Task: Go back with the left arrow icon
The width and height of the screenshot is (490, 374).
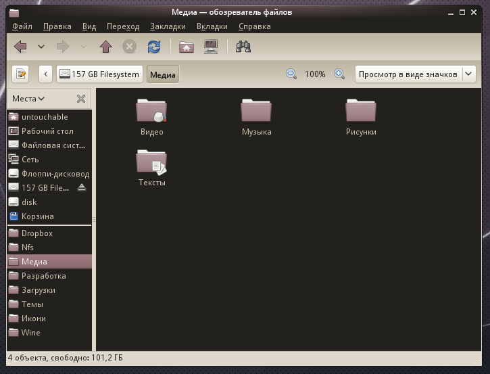Action: coord(21,47)
